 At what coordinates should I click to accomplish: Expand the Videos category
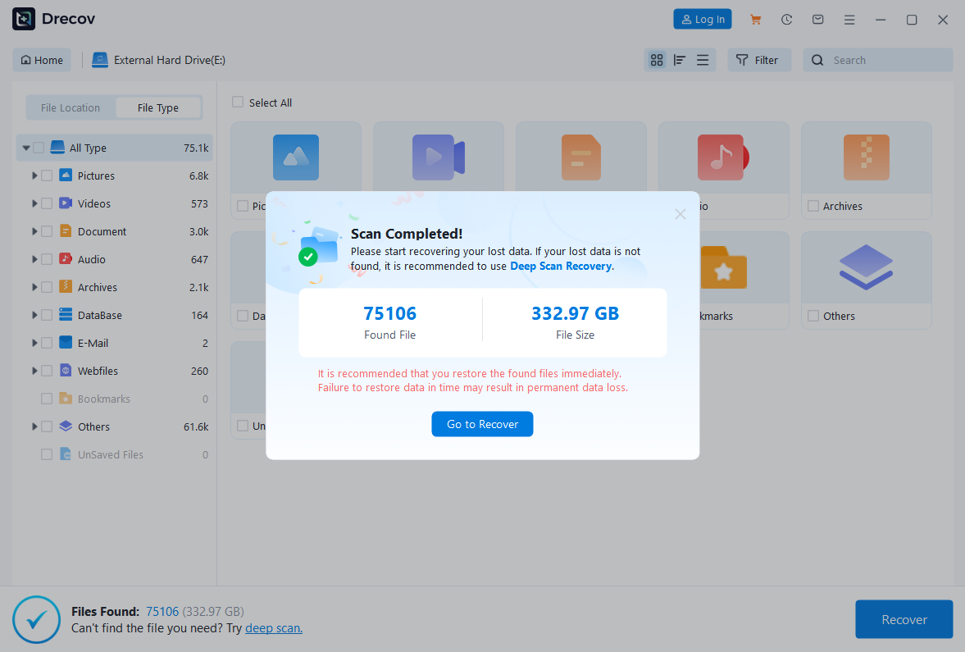[34, 203]
